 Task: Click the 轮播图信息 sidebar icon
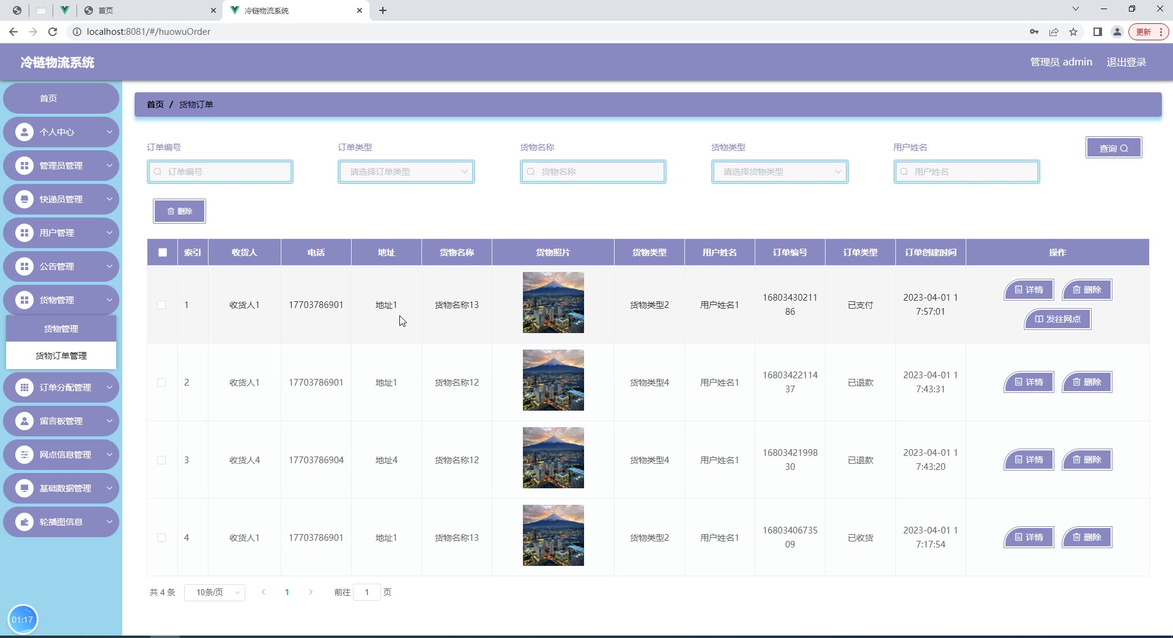(24, 522)
